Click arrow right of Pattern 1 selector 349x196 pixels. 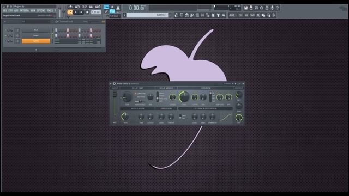coord(170,15)
